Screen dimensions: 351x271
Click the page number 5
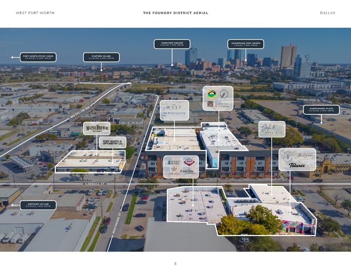(175, 264)
